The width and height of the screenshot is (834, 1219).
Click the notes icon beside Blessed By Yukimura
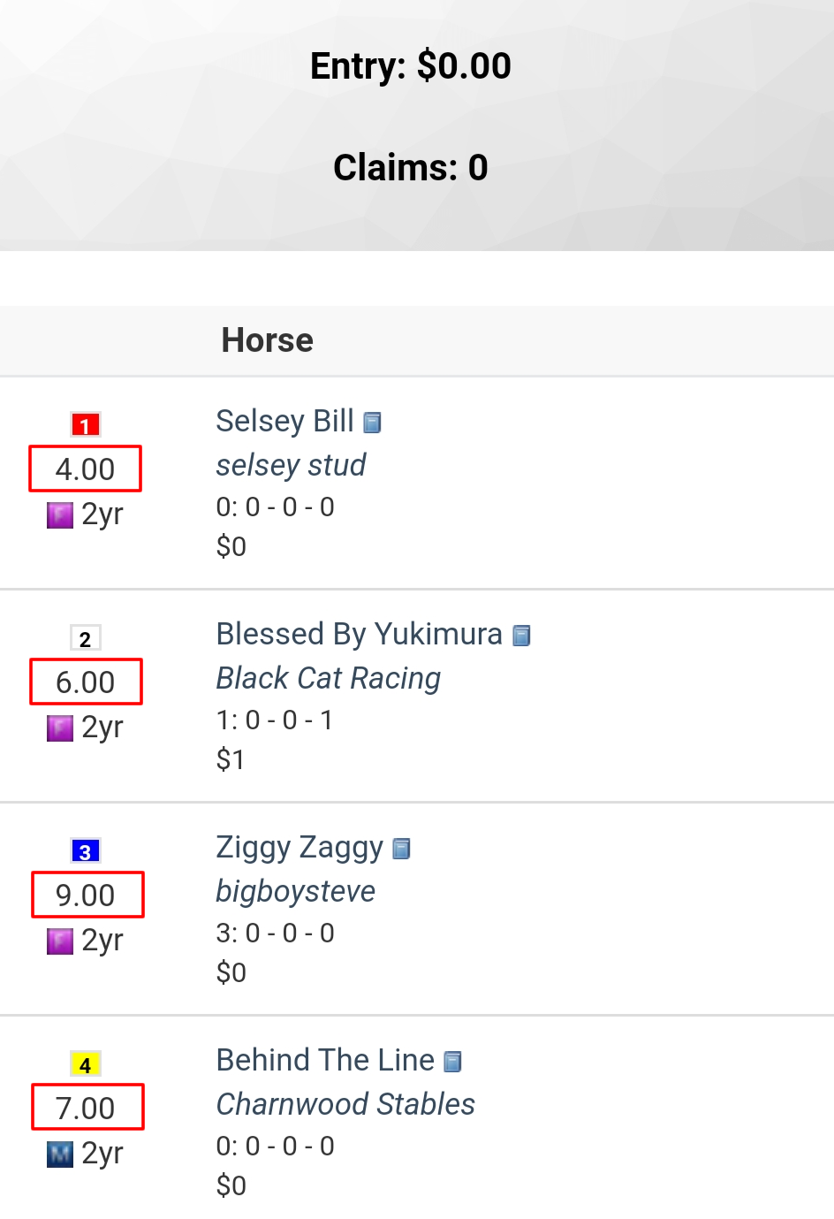click(521, 636)
